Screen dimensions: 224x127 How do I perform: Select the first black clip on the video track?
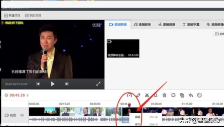37,112
